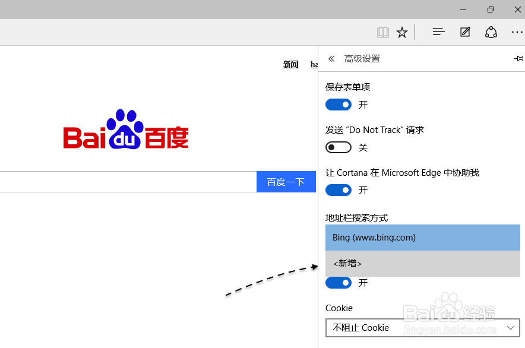Open Reading view book icon
The width and height of the screenshot is (525, 348).
click(x=382, y=33)
